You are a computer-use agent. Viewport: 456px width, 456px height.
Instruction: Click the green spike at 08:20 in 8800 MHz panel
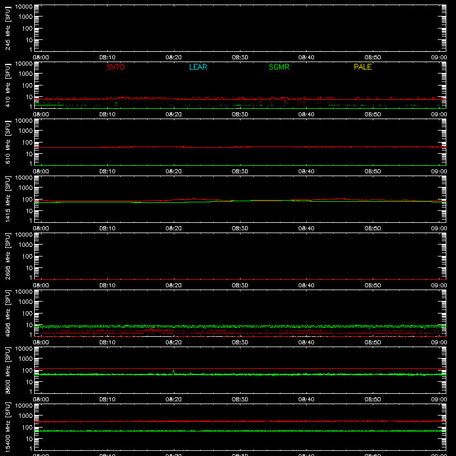point(174,372)
